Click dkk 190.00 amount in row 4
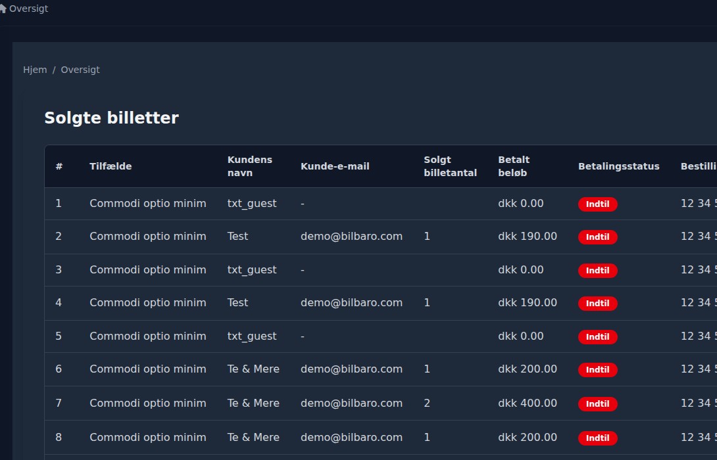717x460 pixels. 528,302
